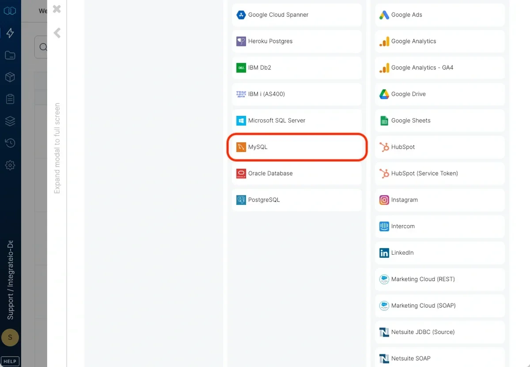Image resolution: width=530 pixels, height=367 pixels.
Task: Collapse the panel with the back chevron
Action: (57, 33)
